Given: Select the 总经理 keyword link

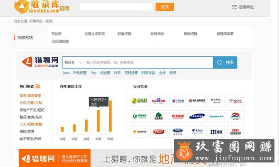Looking at the screenshot, I should [105, 73].
